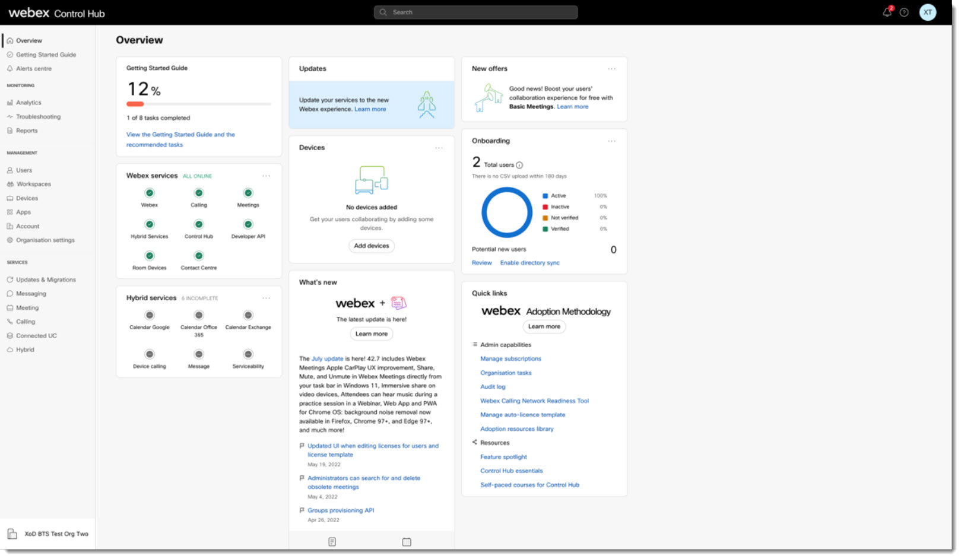Go to Updates & Migrations
961x559 pixels.
(46, 279)
